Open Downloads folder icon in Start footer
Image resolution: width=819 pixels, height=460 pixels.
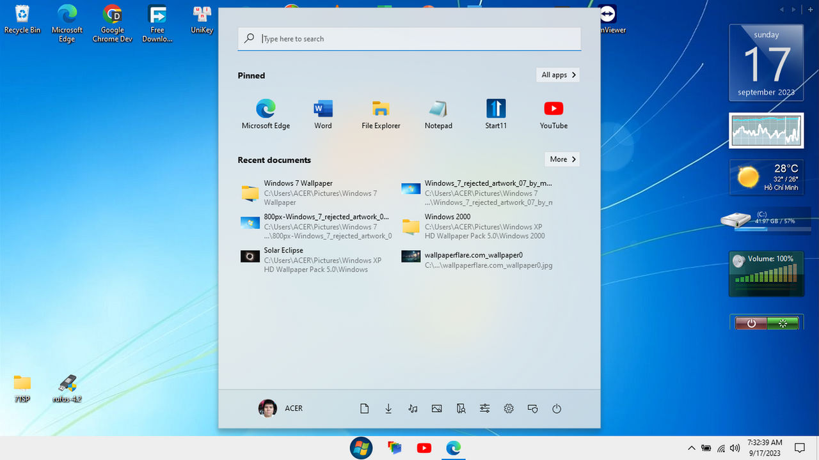[x=388, y=409]
